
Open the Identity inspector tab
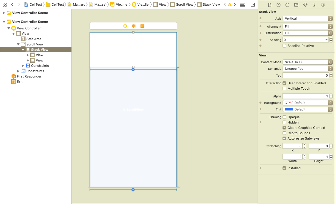pos(296,5)
